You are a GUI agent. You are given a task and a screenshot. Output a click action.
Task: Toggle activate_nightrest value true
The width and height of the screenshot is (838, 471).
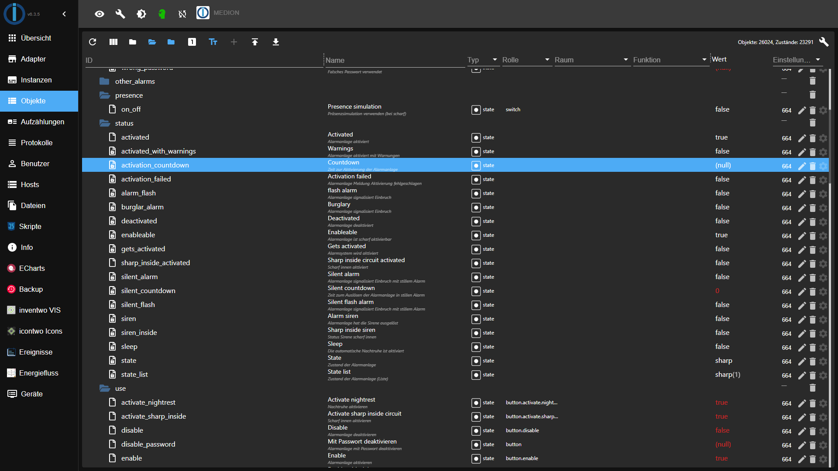(721, 403)
